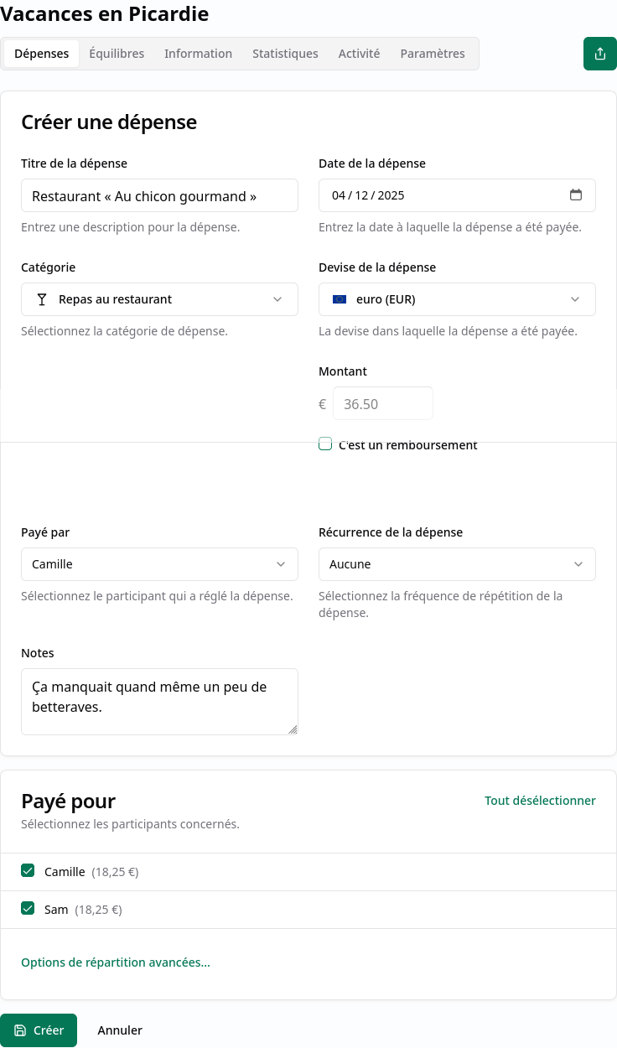Toggle "C'est un remboursement" checkbox
This screenshot has width=617, height=1048.
325,444
